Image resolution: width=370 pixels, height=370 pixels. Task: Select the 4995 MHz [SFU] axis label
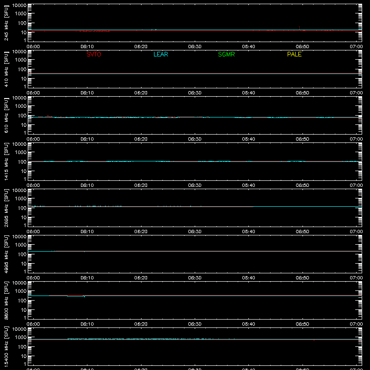pyautogui.click(x=6, y=254)
